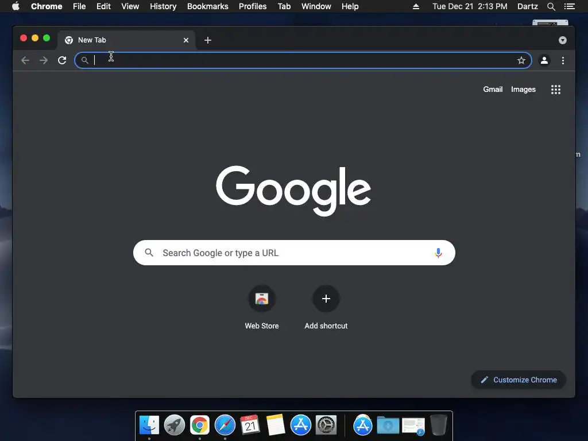The width and height of the screenshot is (588, 441).
Task: Open the Chrome profile avatar button
Action: [x=544, y=60]
